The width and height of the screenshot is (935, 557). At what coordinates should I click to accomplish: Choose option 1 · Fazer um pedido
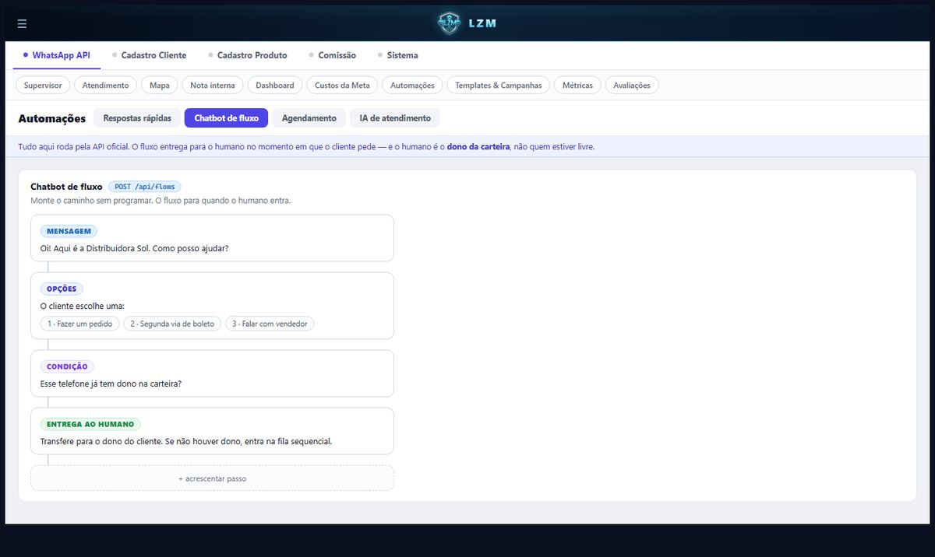[80, 324]
